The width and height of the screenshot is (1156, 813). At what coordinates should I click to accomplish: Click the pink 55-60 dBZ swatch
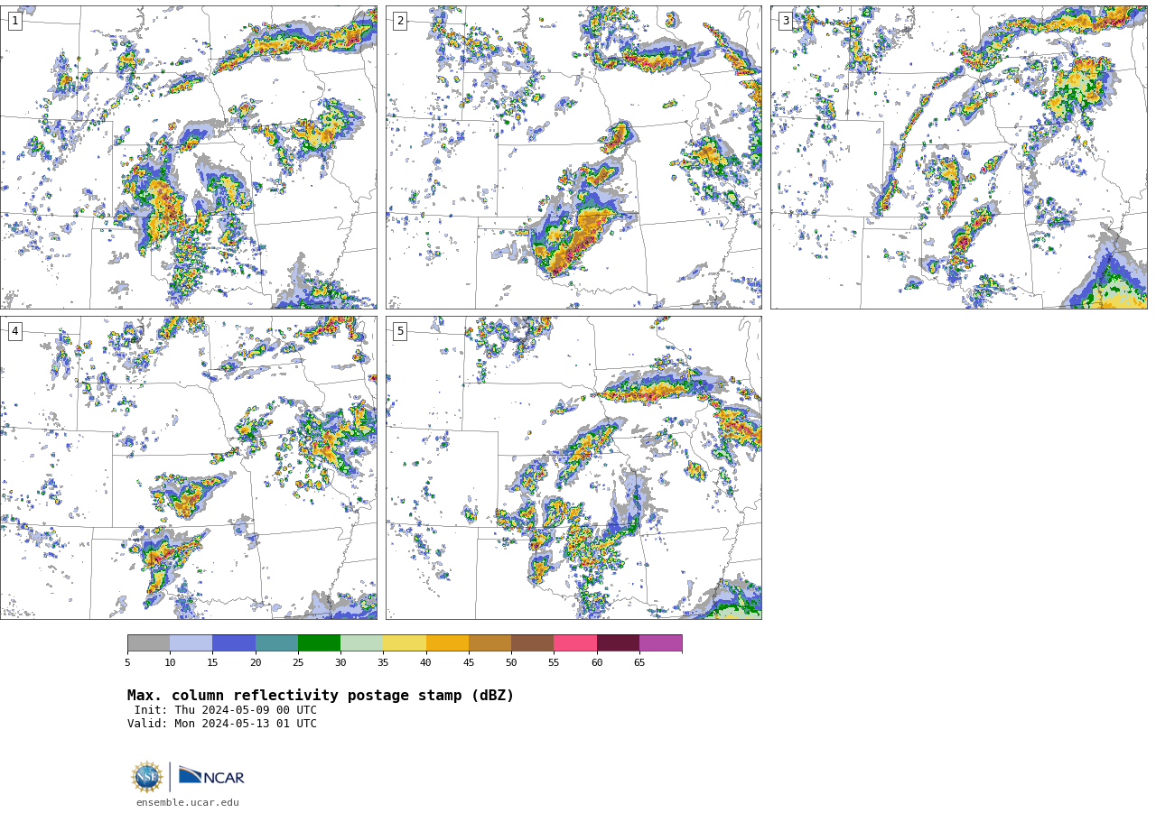click(575, 643)
